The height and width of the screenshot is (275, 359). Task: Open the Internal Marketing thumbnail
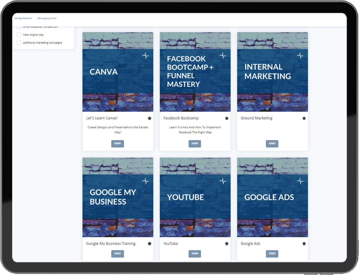tap(273, 72)
